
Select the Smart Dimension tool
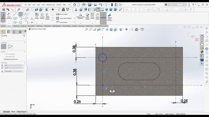[9, 16]
